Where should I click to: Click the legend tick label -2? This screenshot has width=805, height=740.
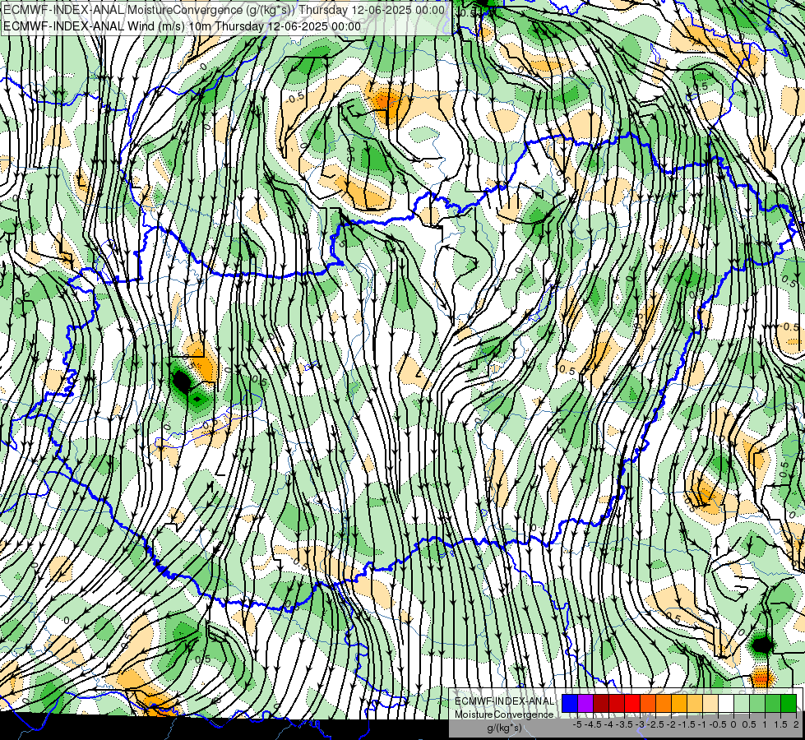point(671,724)
